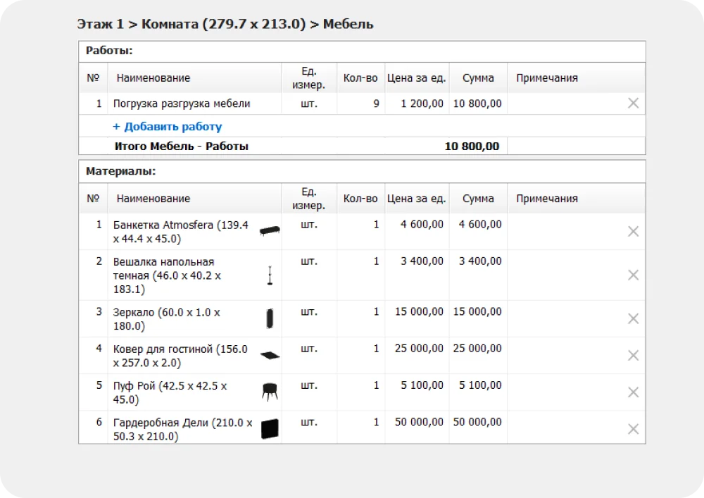
Task: Click the Добавить работу link
Action: pyautogui.click(x=168, y=127)
